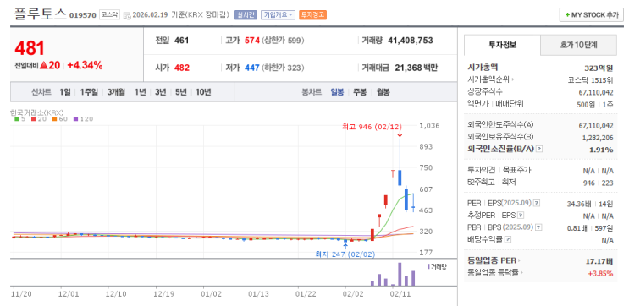Select the 10년 line chart period
This screenshot has width=629, height=306.
203,92
